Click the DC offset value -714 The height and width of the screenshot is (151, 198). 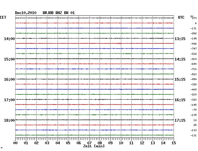[x=193, y=69]
